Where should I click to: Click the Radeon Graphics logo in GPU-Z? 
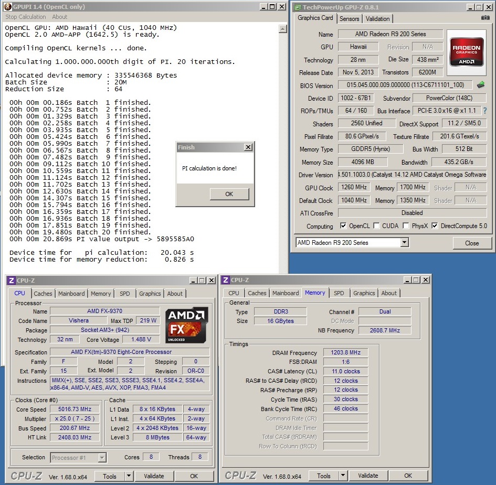(x=467, y=52)
